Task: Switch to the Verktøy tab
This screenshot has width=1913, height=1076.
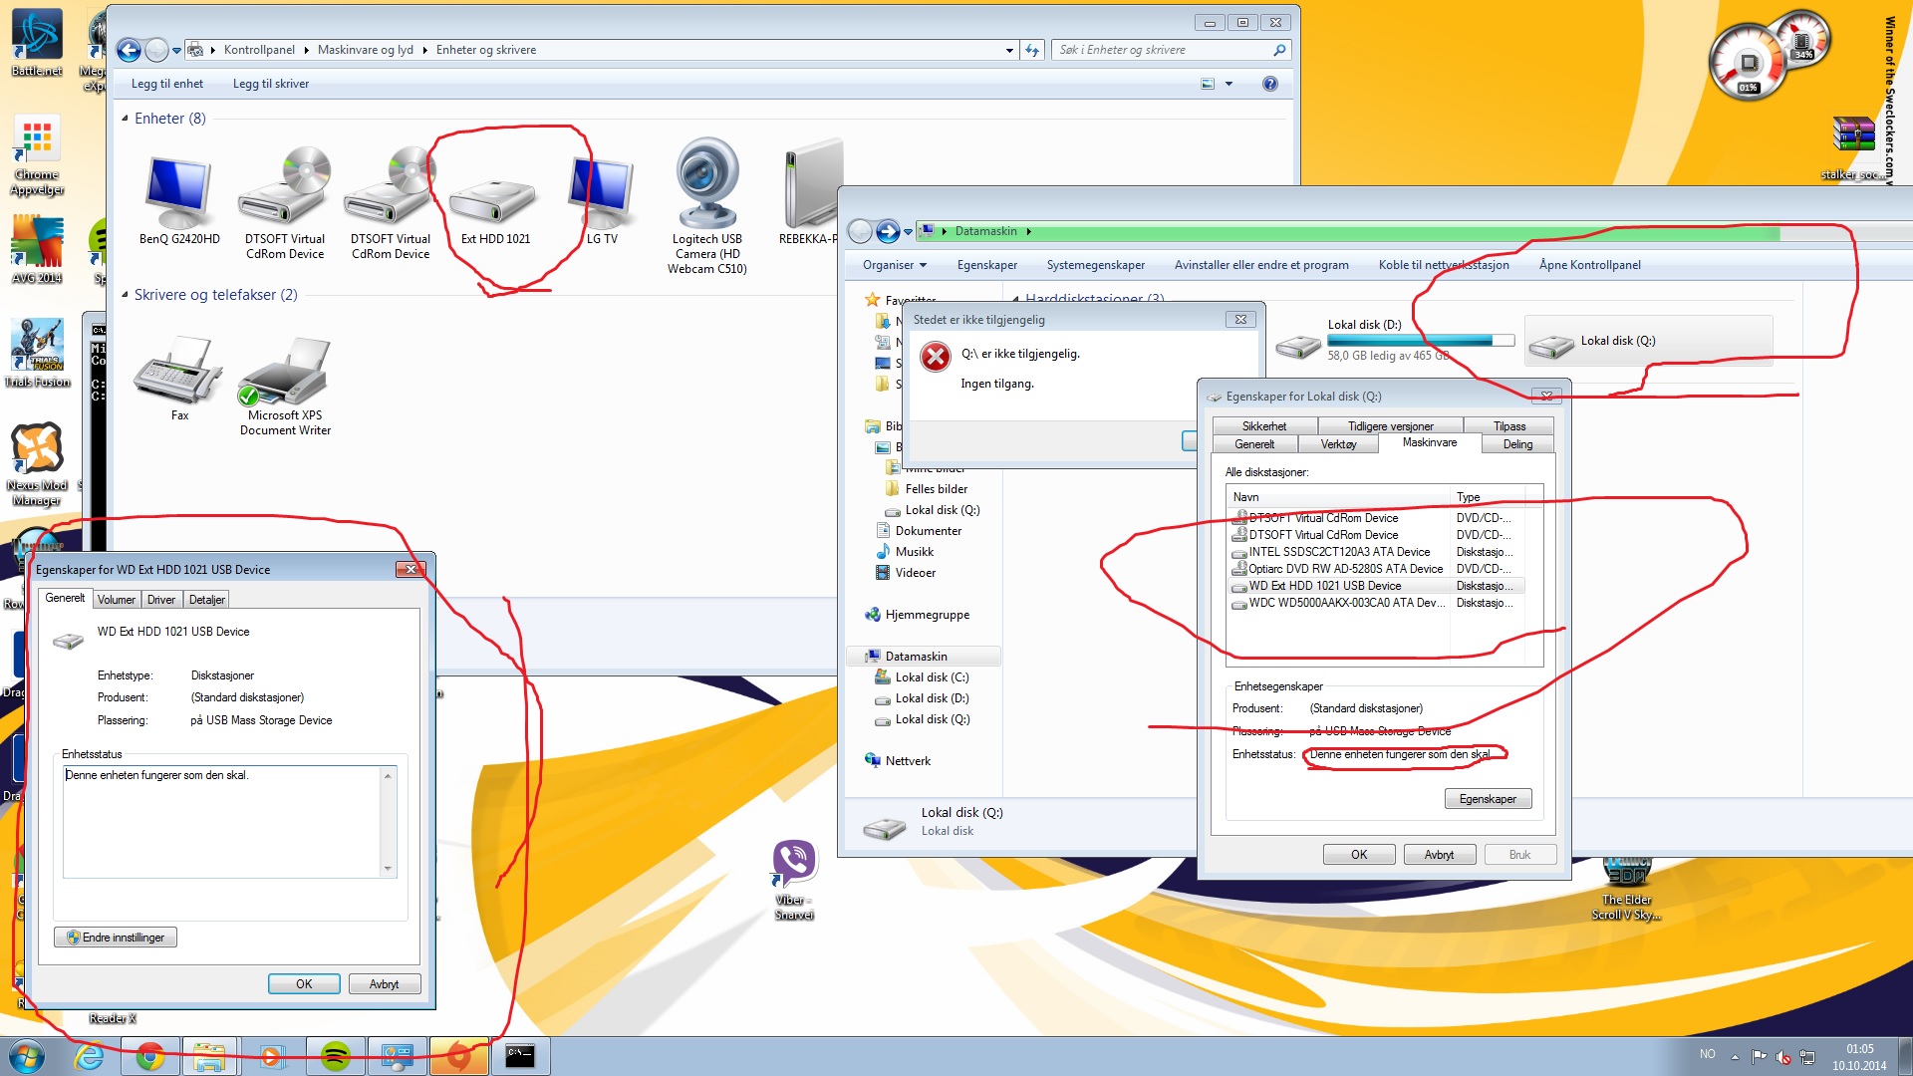Action: click(1338, 444)
